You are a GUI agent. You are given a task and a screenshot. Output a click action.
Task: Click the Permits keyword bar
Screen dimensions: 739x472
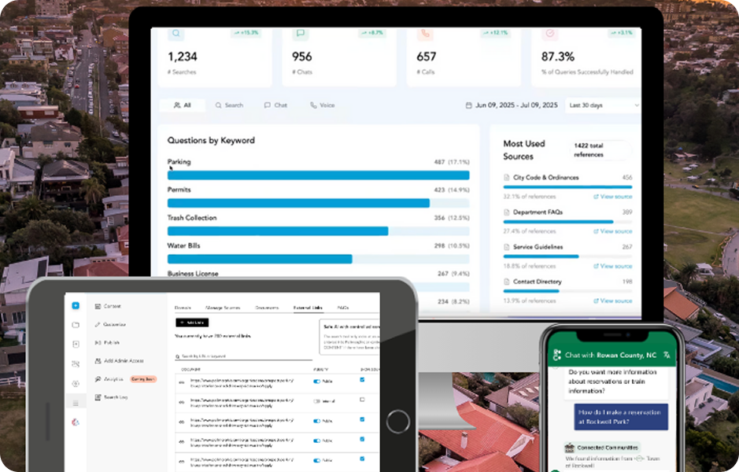(x=318, y=203)
